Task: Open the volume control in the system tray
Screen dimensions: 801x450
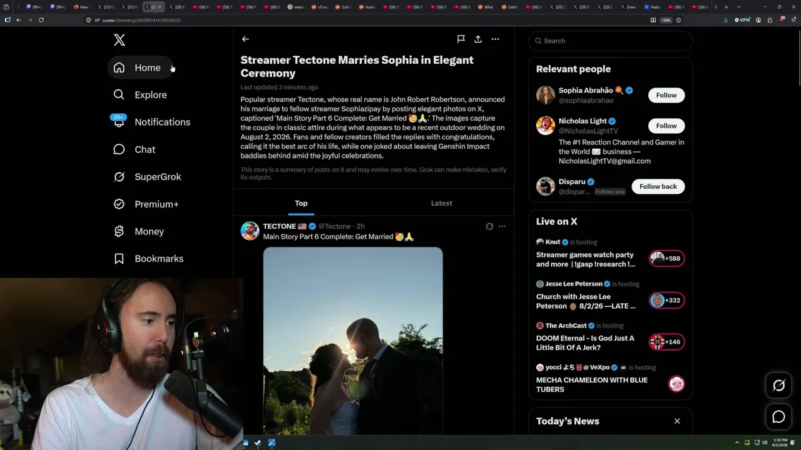Action: pyautogui.click(x=765, y=443)
